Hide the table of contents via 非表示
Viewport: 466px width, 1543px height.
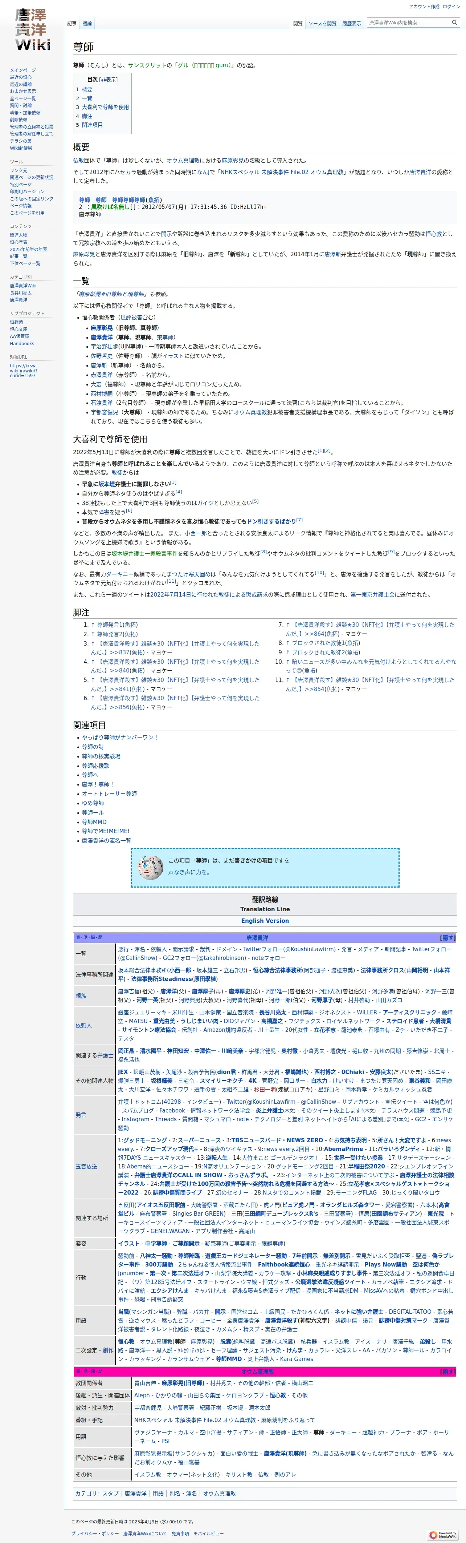[108, 80]
